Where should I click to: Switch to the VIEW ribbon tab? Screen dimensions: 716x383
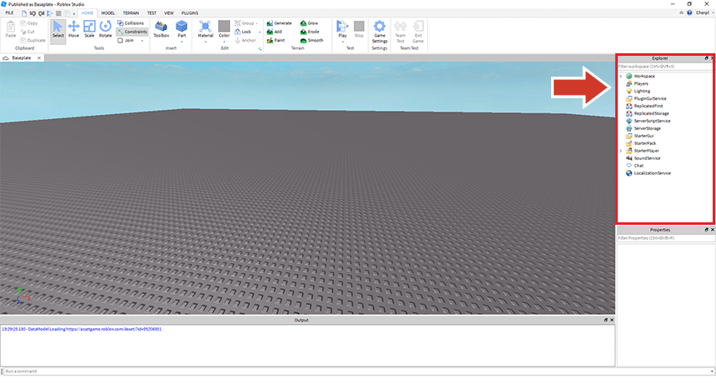coord(168,13)
